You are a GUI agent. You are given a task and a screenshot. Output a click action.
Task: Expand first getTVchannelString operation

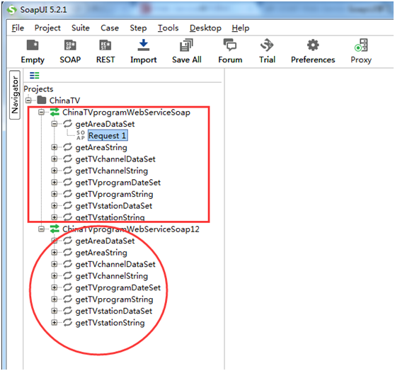pos(55,171)
